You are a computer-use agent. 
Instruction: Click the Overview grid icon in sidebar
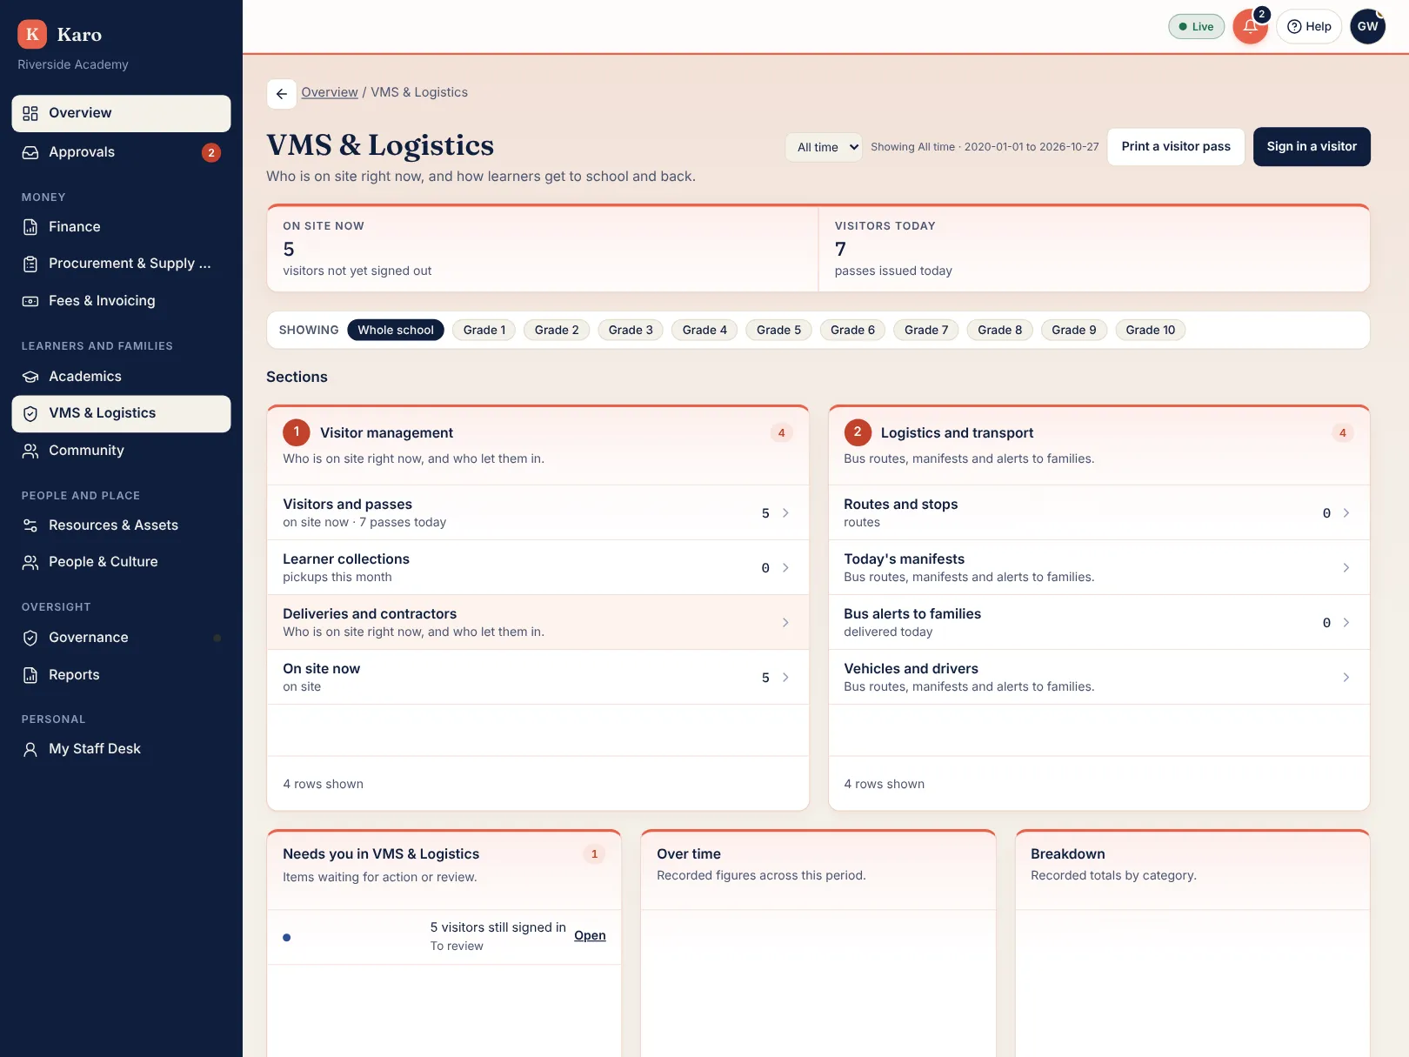tap(30, 113)
